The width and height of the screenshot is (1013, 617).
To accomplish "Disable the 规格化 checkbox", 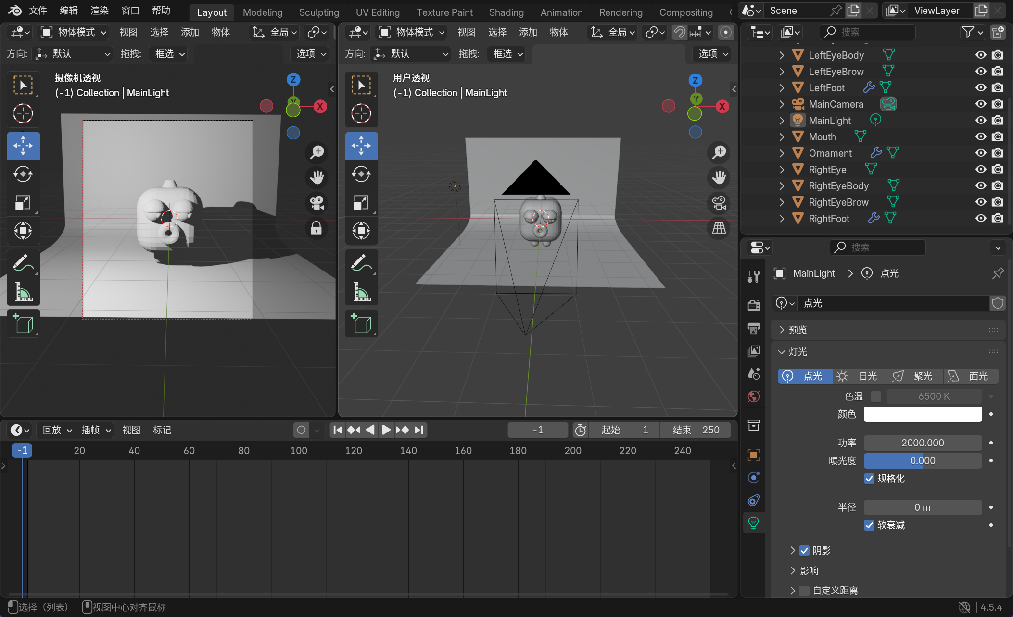I will point(869,479).
